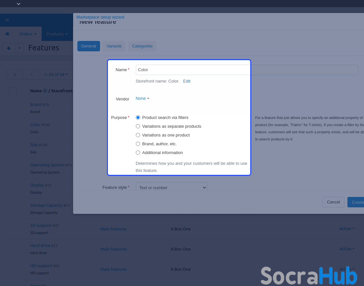The width and height of the screenshot is (364, 286).
Task: Open the Vendor None dropdown
Action: [143, 98]
